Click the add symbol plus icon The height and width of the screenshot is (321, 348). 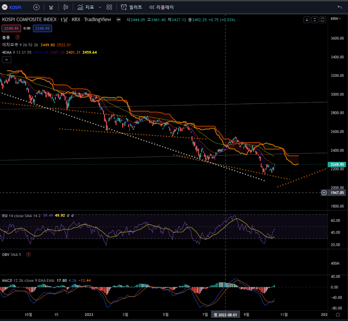click(x=36, y=7)
